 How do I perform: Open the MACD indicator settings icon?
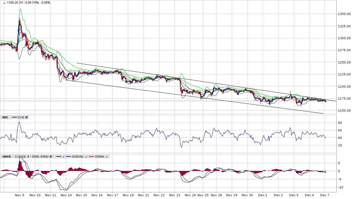pyautogui.click(x=51, y=157)
